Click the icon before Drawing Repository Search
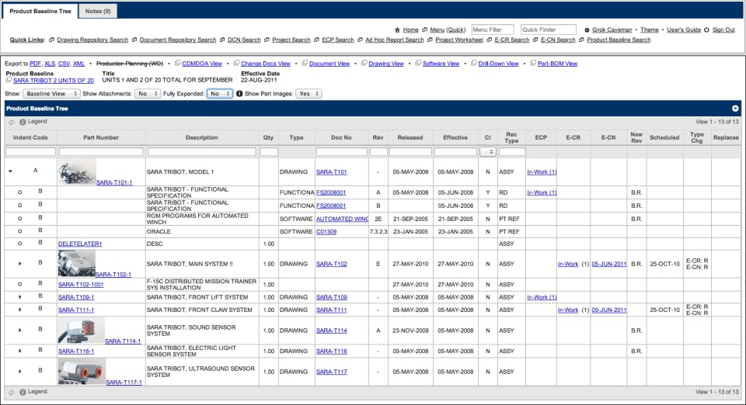 tap(51, 40)
